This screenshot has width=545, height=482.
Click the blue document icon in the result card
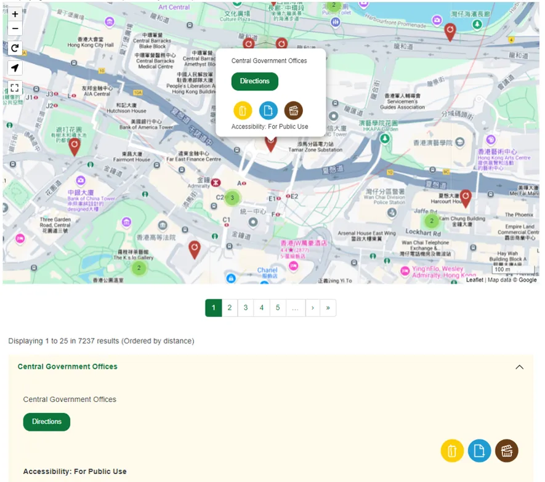click(480, 451)
